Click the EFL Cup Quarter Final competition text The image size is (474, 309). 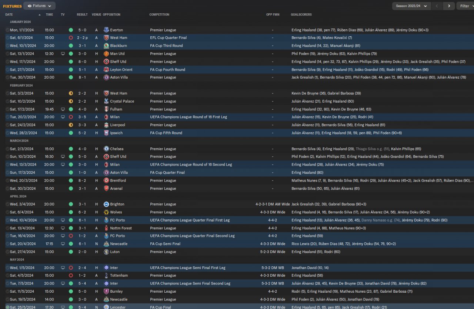pyautogui.click(x=168, y=38)
